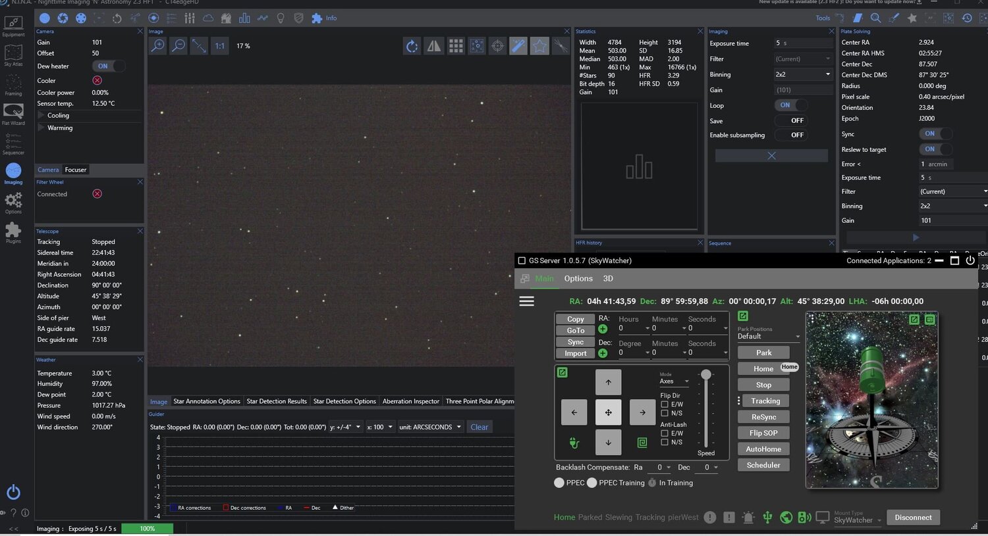Open the Mount Type SkyWatcher dropdown
Screen dimensions: 988x536
click(x=858, y=520)
